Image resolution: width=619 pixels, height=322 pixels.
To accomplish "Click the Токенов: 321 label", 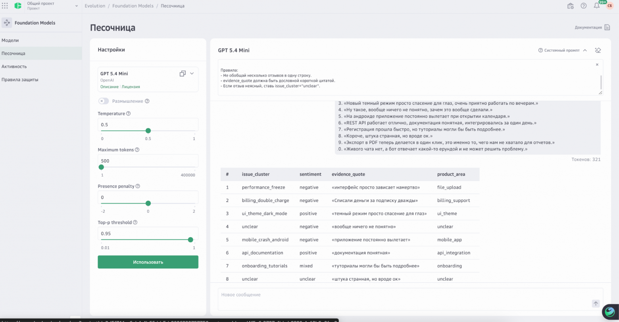I will tap(586, 160).
